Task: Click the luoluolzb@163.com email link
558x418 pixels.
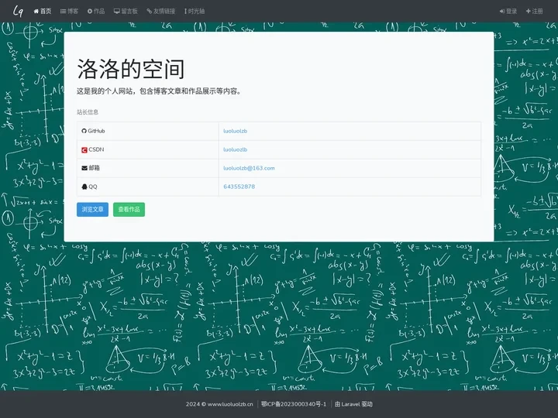Action: (x=249, y=168)
